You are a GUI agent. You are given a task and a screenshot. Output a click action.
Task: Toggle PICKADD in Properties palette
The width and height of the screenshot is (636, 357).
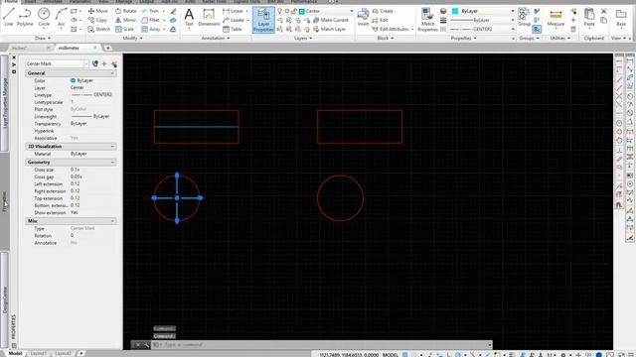pos(95,63)
